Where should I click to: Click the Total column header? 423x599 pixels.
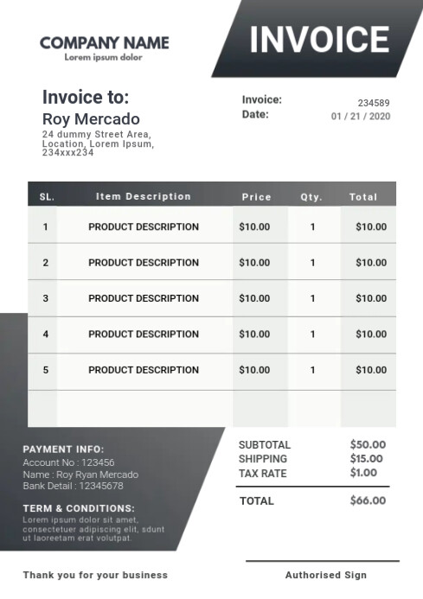pos(363,197)
